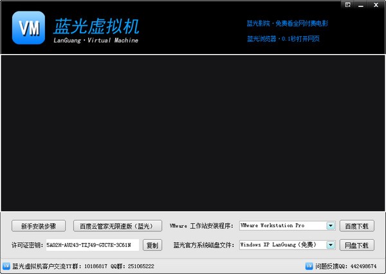Click the blue VM logo icon
The image size is (386, 274).
pyautogui.click(x=28, y=28)
